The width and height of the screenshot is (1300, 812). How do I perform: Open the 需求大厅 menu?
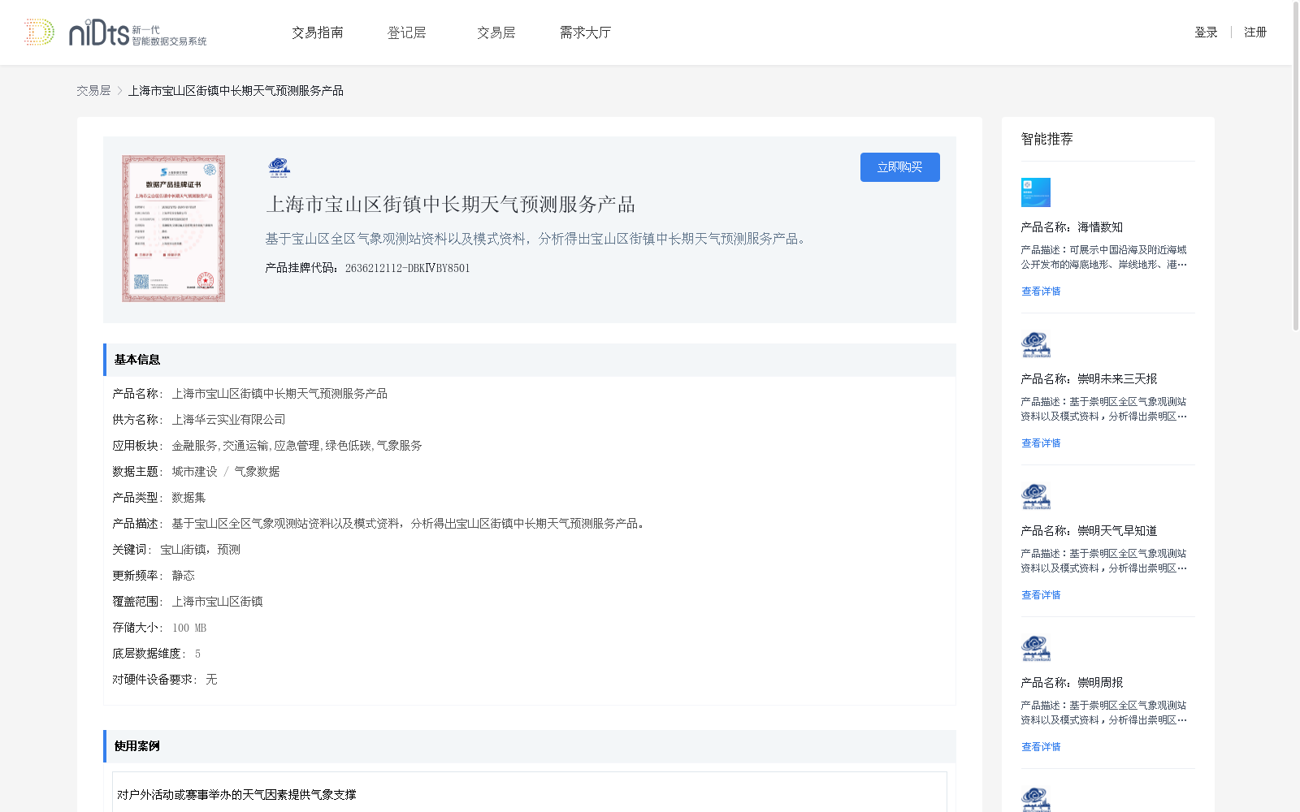click(585, 32)
